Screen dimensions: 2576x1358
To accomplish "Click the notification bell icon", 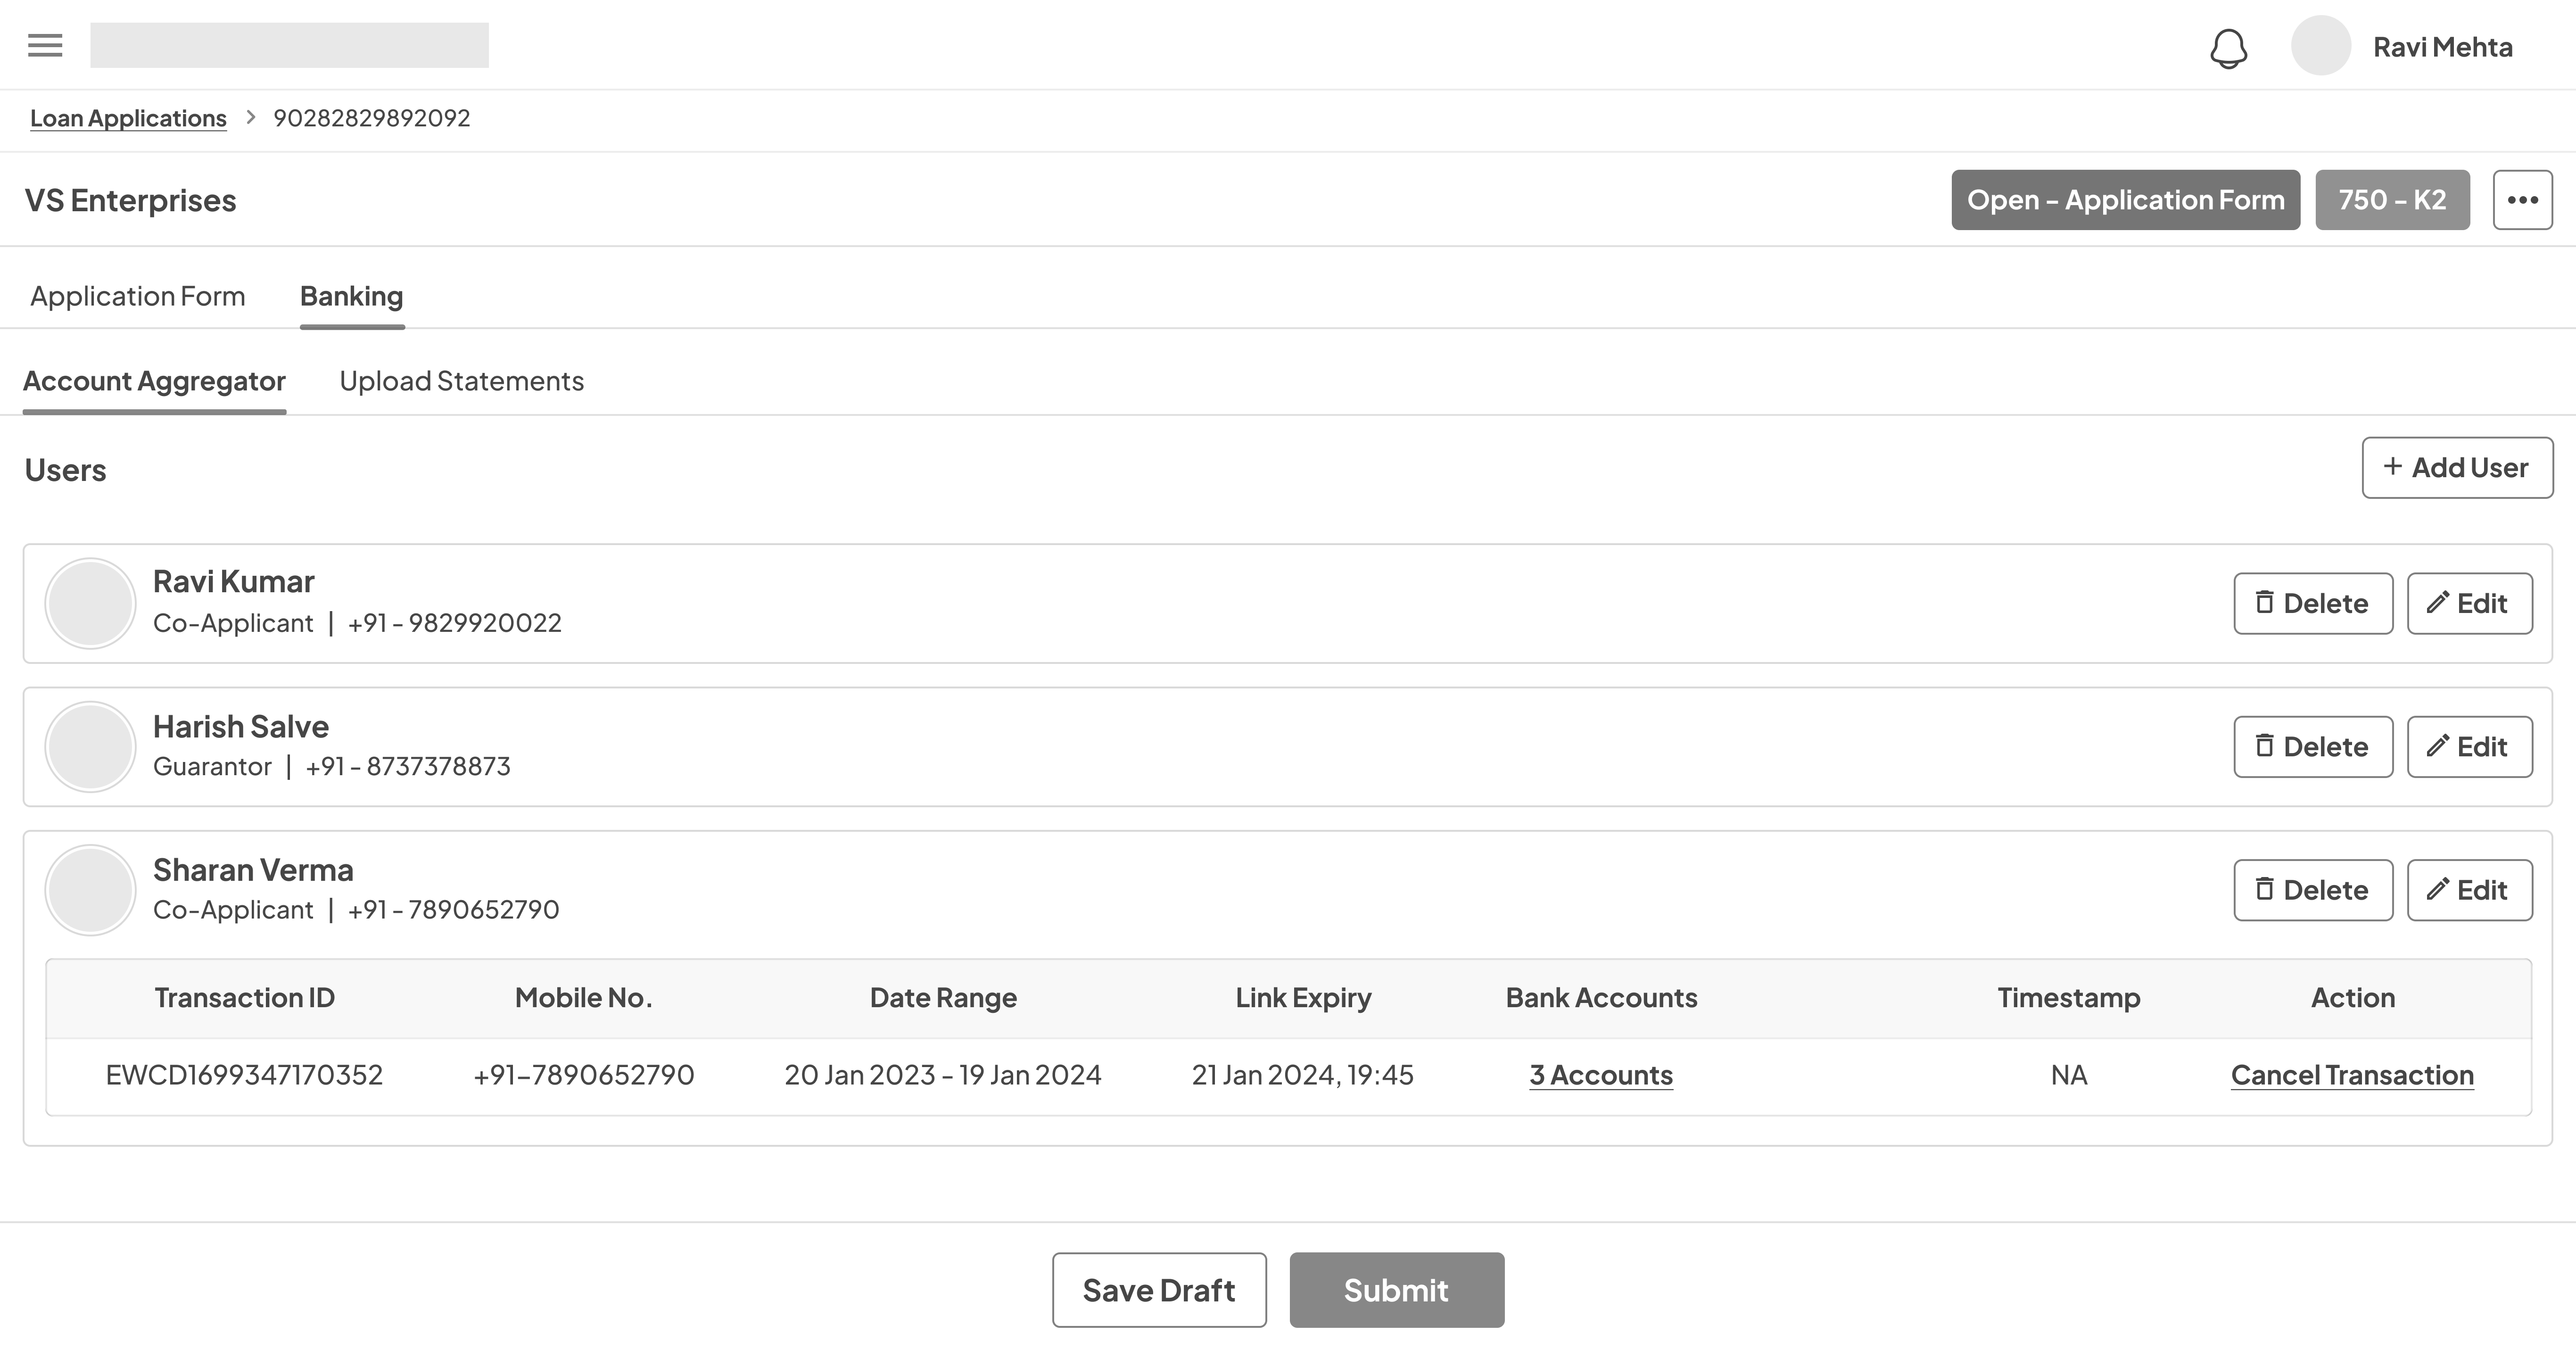I will click(x=2228, y=48).
